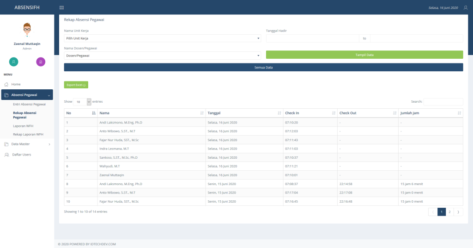Click the Home icon in the menu
The height and width of the screenshot is (248, 473).
pyautogui.click(x=6, y=84)
